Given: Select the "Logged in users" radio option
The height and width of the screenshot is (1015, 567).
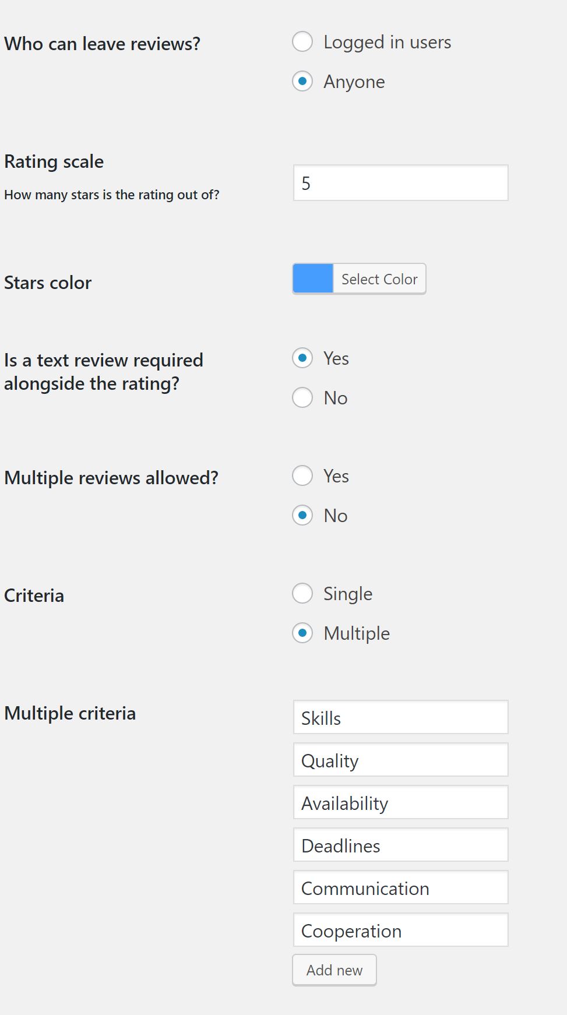Looking at the screenshot, I should coord(302,42).
